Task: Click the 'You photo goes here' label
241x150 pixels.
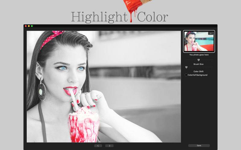Action: pyautogui.click(x=199, y=55)
